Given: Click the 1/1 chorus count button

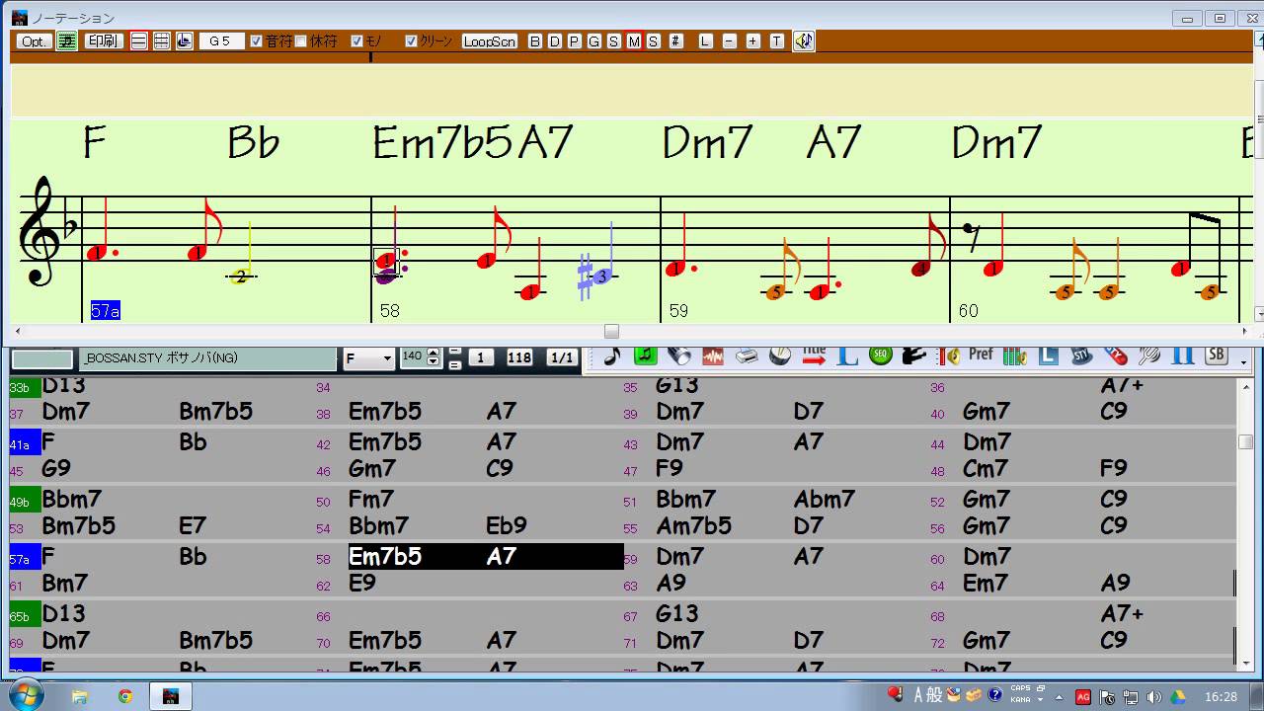Looking at the screenshot, I should point(562,358).
